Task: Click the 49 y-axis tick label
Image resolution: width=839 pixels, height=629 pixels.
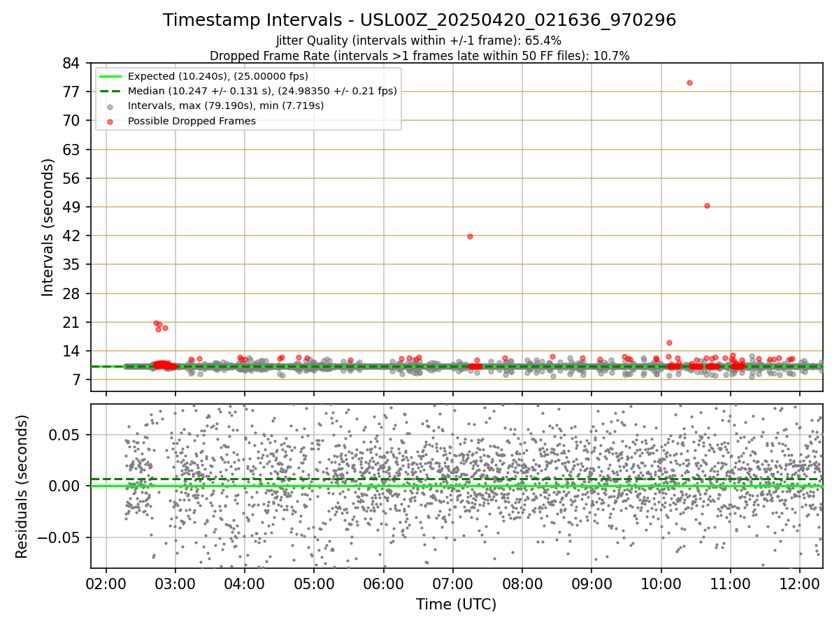Action: point(72,207)
